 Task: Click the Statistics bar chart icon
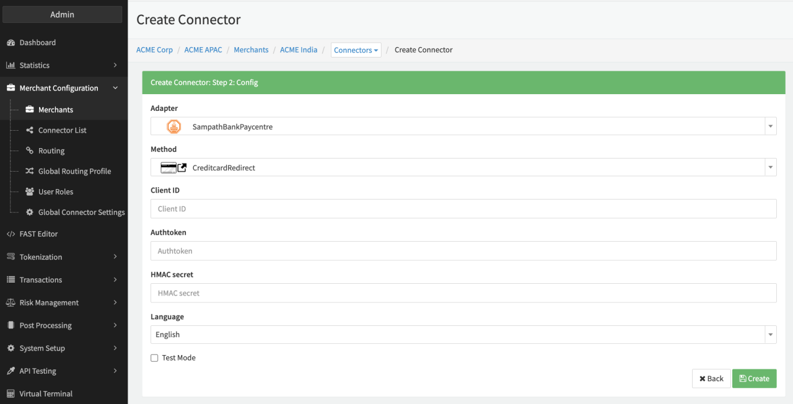(11, 65)
